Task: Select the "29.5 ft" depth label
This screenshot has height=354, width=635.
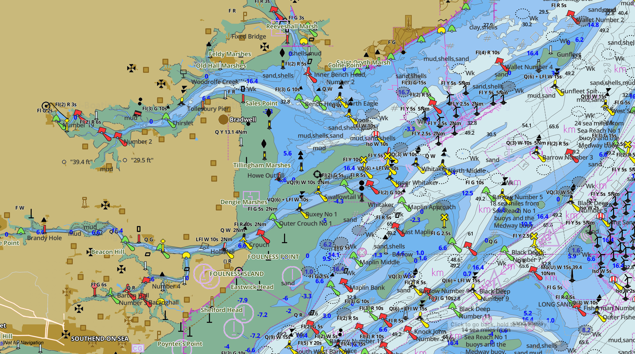Action: [142, 160]
